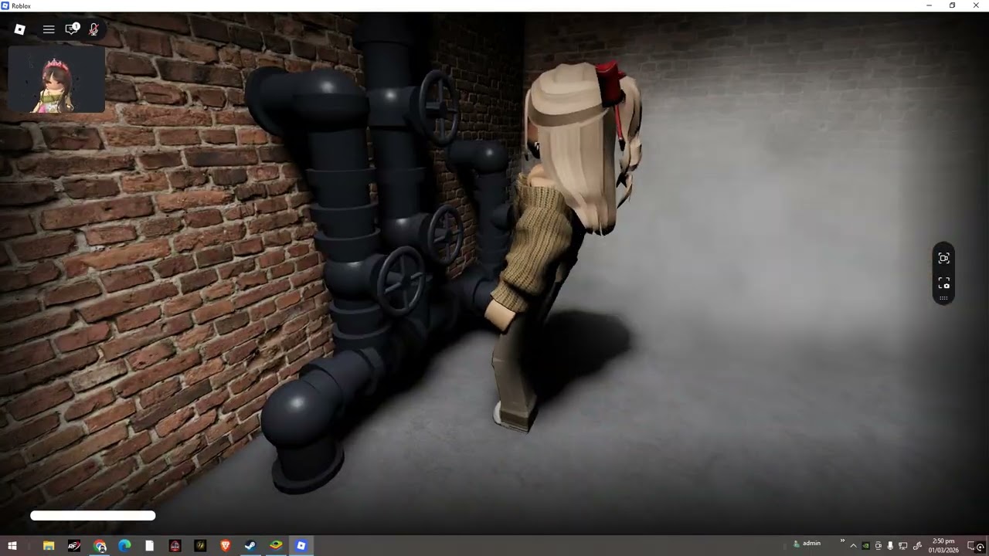Toggle the microphone mute icon
This screenshot has height=556, width=989.
93,29
